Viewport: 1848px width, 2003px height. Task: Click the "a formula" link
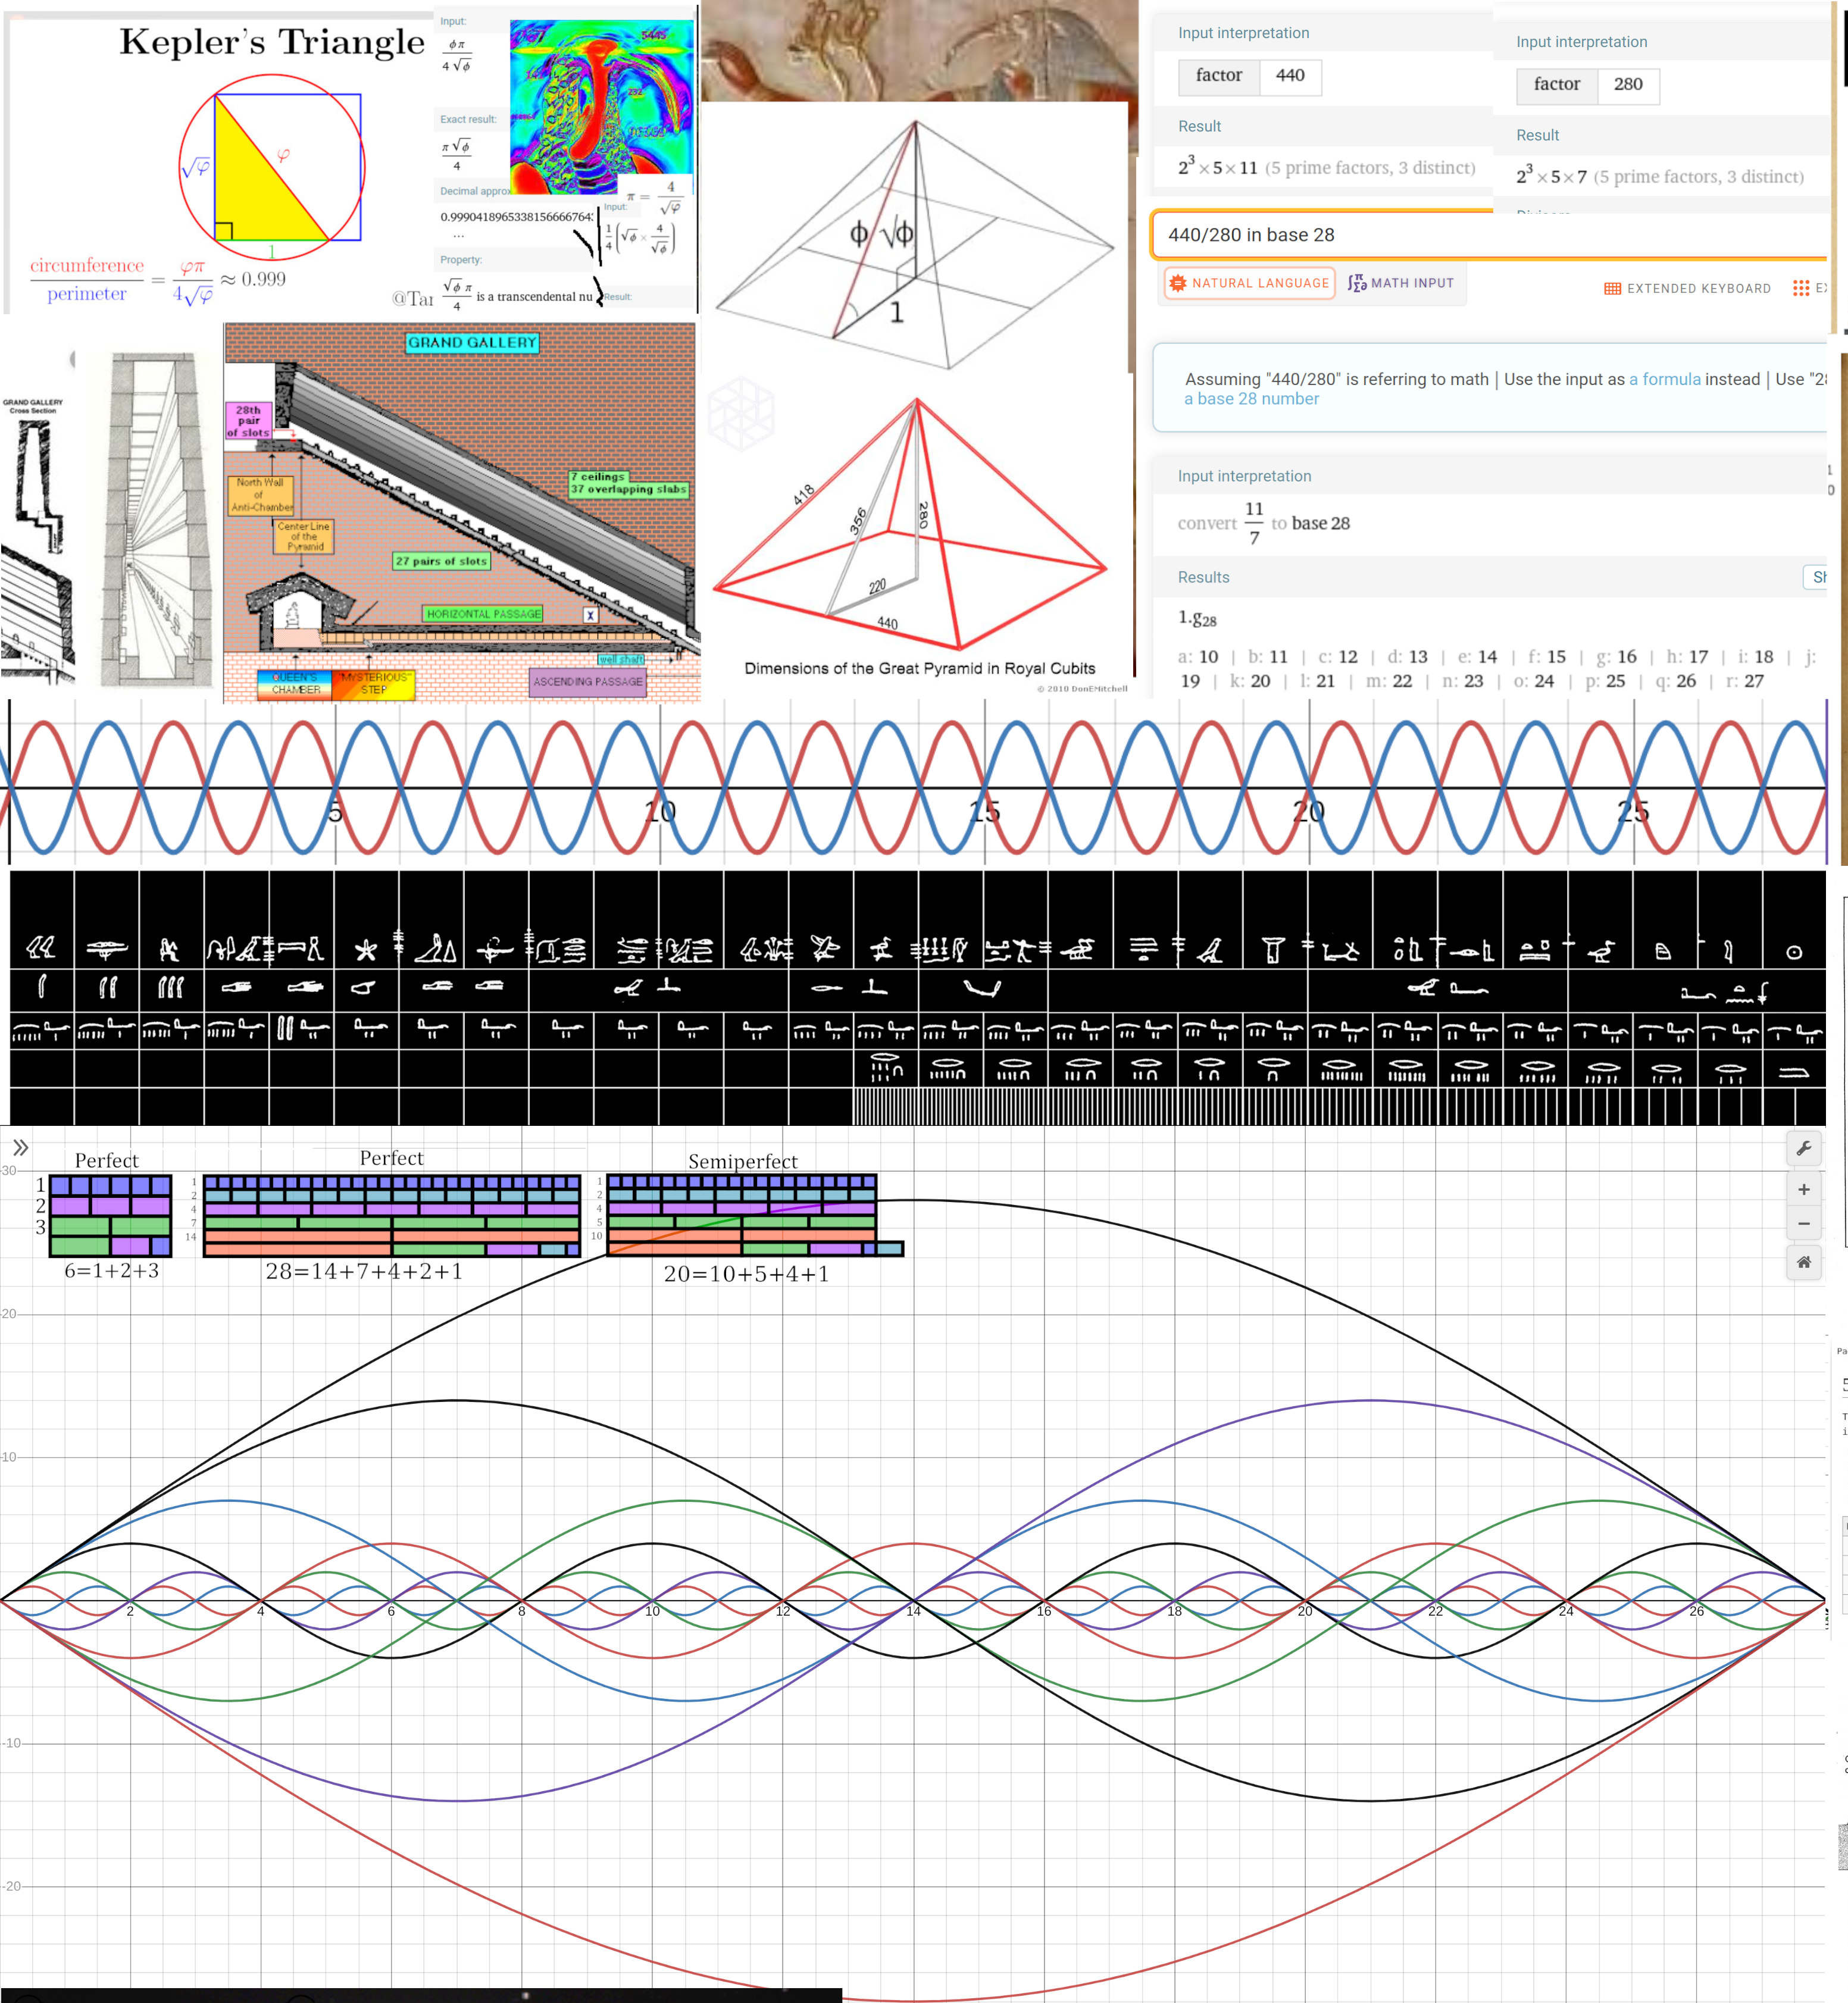tap(1664, 379)
